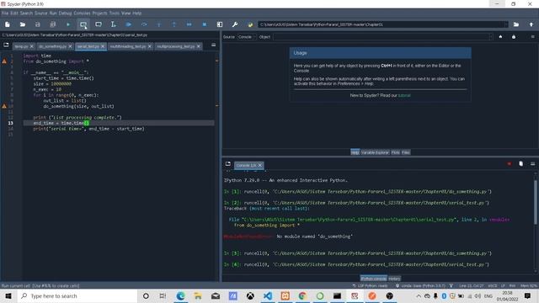Stop debugging square icon
This screenshot has width=539, height=303.
pyautogui.click(x=205, y=24)
